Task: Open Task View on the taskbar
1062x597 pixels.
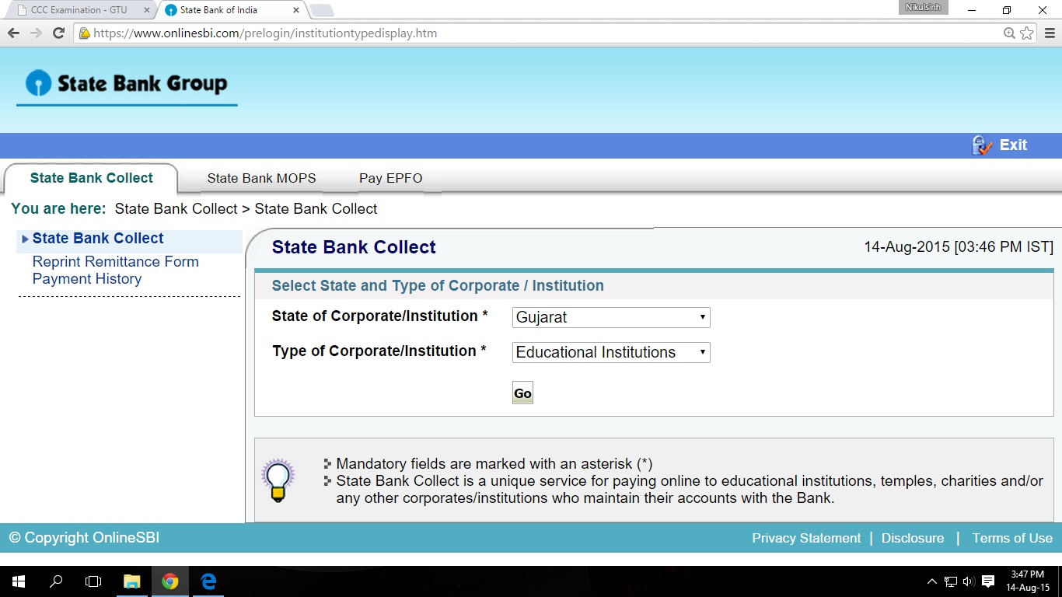Action: pyautogui.click(x=93, y=581)
